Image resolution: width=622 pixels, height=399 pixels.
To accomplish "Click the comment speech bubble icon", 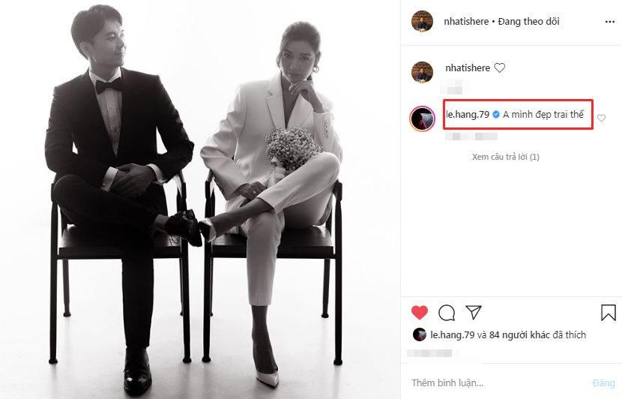I will click(447, 312).
